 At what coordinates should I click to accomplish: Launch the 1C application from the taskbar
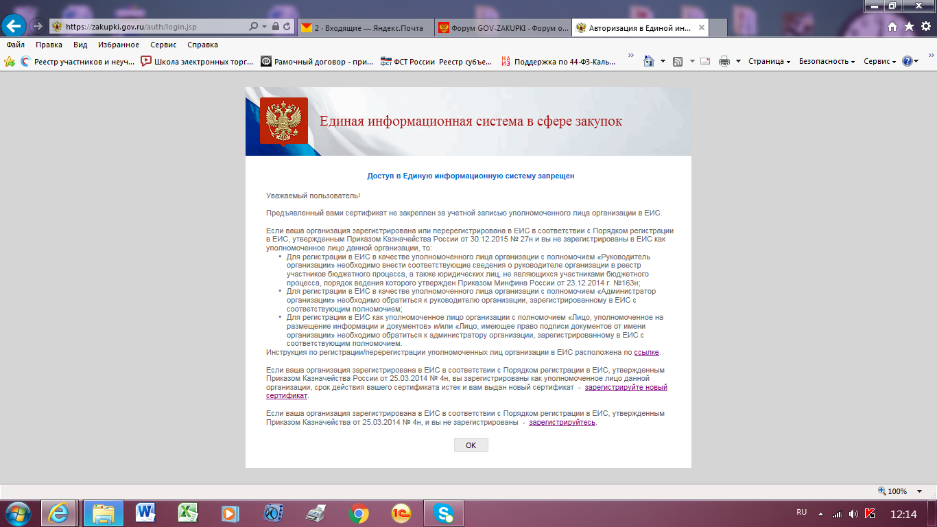[x=401, y=513]
